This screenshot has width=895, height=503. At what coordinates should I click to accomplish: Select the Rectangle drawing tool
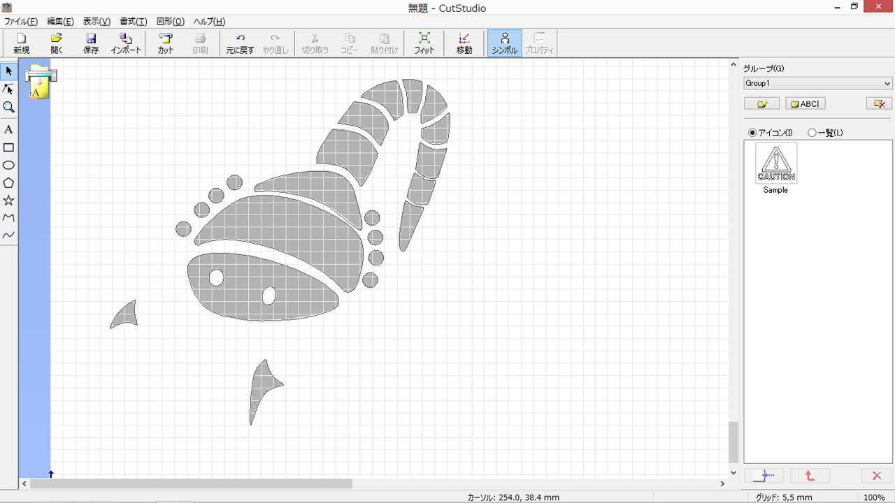[x=8, y=147]
